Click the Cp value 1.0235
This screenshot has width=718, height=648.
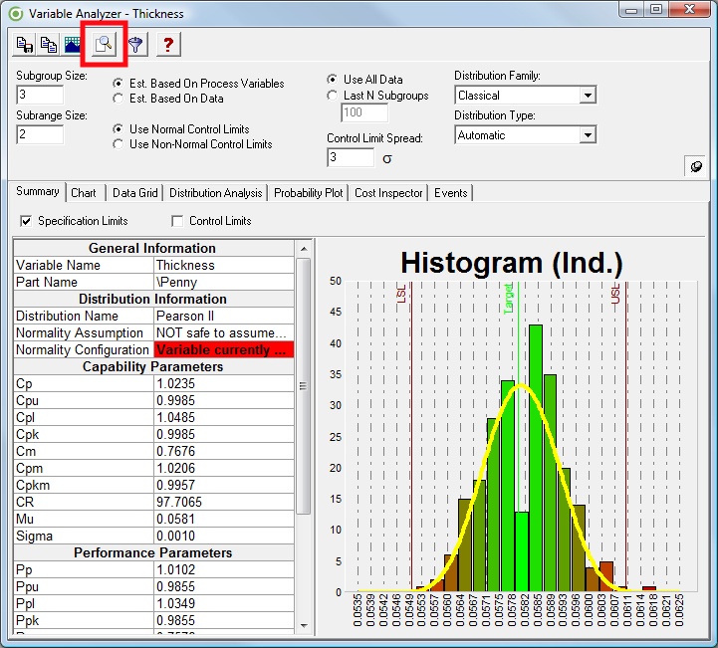(224, 383)
